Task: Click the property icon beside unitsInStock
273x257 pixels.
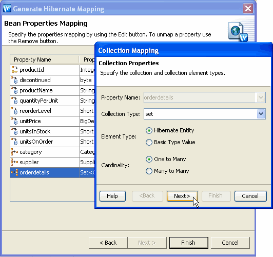Action: click(x=14, y=131)
